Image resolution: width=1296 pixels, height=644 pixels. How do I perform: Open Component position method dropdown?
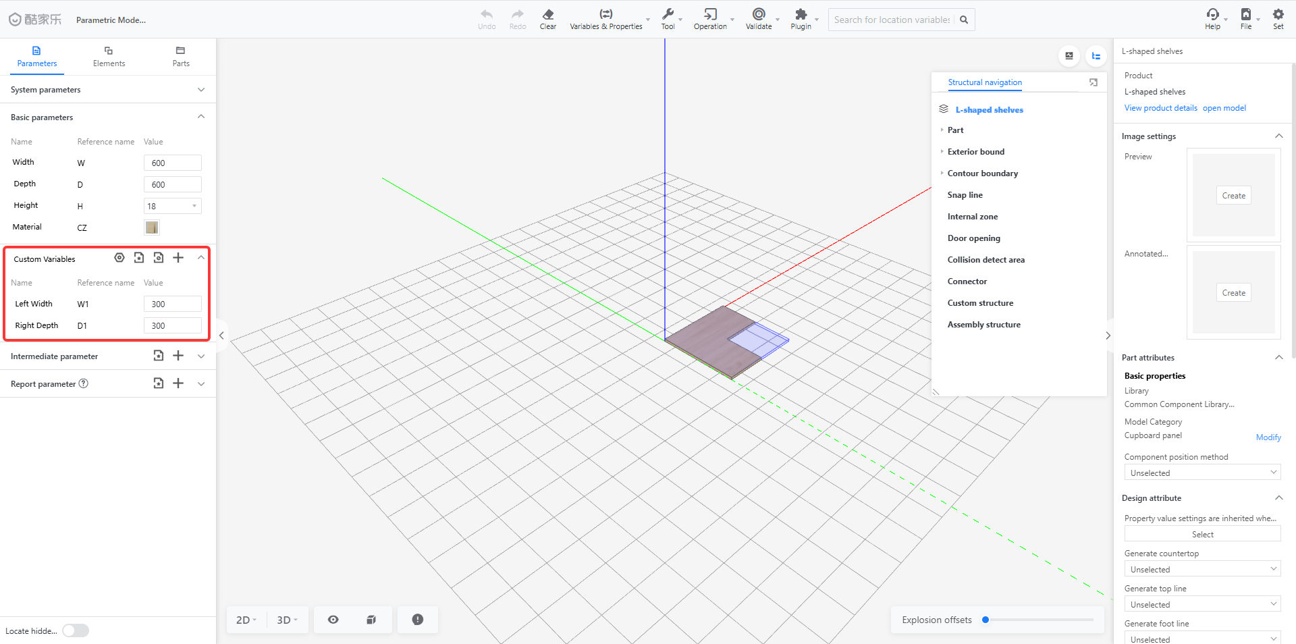click(1202, 473)
